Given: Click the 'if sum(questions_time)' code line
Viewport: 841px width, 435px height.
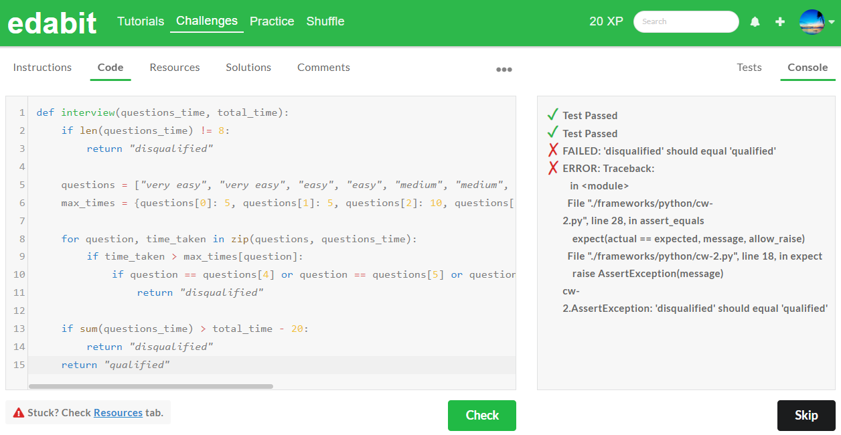Looking at the screenshot, I should [x=185, y=329].
